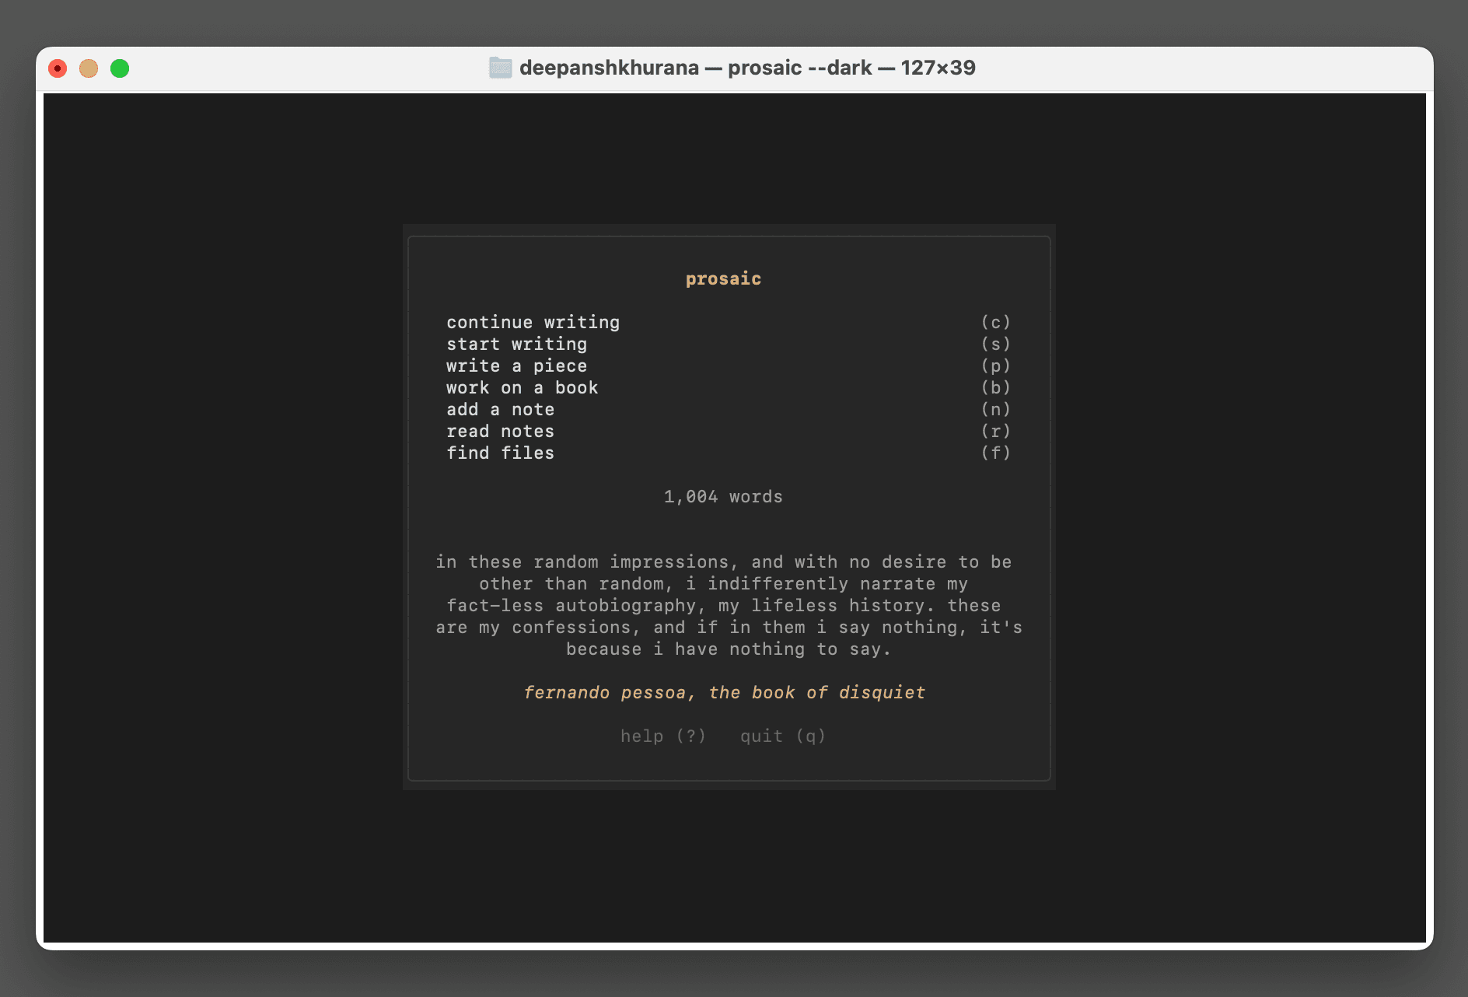Choose the "write a piece" option
Viewport: 1468px width, 997px height.
click(x=517, y=366)
